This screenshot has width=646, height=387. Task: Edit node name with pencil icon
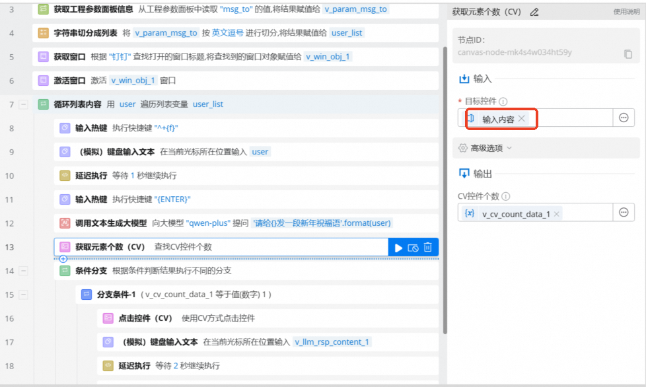click(534, 13)
